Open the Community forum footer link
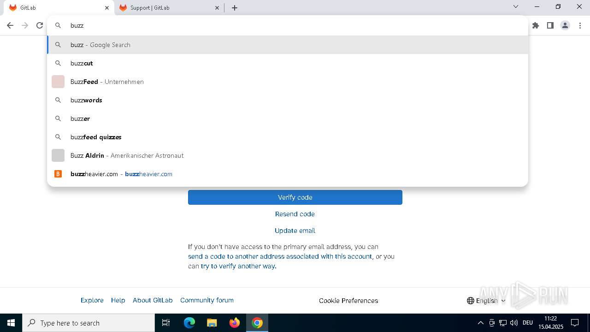This screenshot has height=332, width=590. pos(207,300)
